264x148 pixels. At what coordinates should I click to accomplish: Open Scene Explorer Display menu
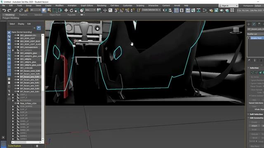click(x=21, y=24)
